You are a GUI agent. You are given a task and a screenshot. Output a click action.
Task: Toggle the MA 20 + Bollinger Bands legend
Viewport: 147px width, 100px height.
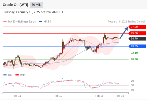point(19,22)
